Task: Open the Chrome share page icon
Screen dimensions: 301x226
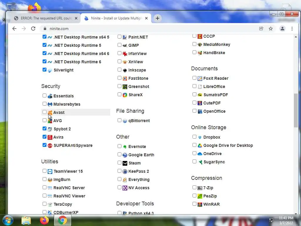Action: (261, 29)
